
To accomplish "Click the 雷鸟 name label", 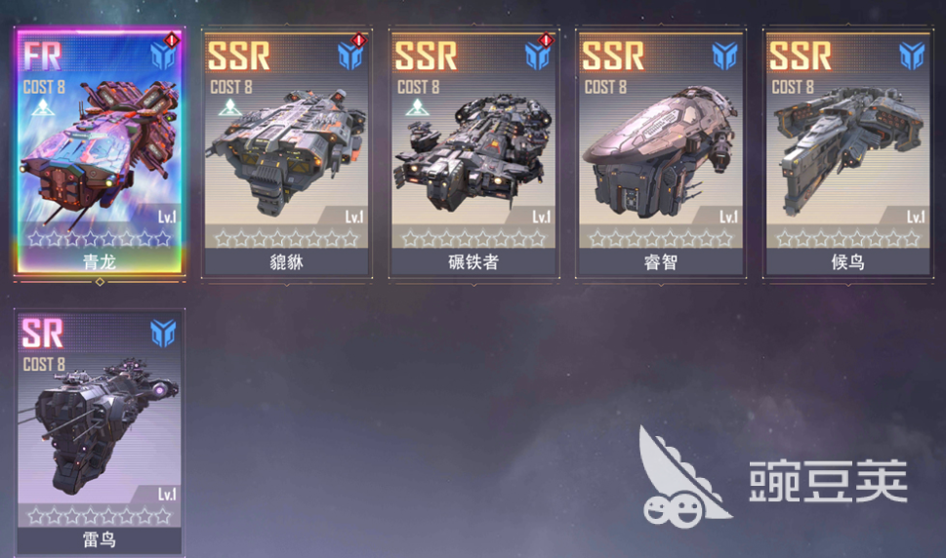I will point(100,539).
